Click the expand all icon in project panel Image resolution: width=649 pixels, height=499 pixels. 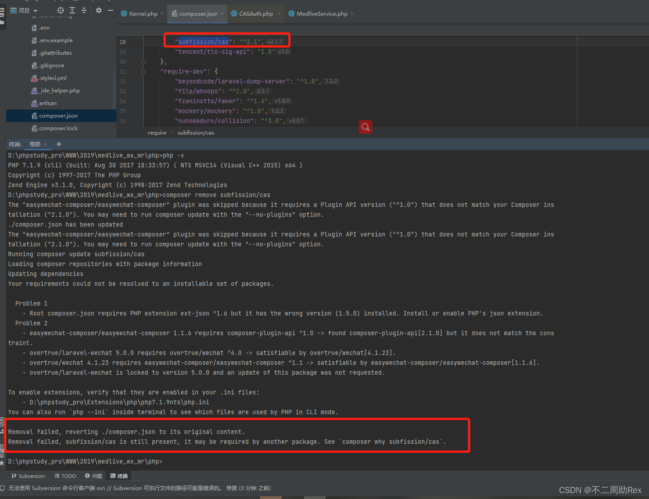[x=72, y=10]
